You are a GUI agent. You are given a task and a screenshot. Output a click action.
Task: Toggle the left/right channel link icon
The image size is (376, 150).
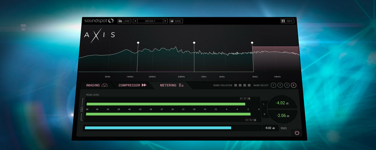[x=81, y=109]
